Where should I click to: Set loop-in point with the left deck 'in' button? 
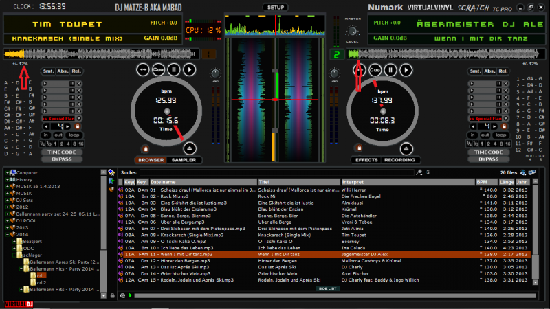point(47,135)
